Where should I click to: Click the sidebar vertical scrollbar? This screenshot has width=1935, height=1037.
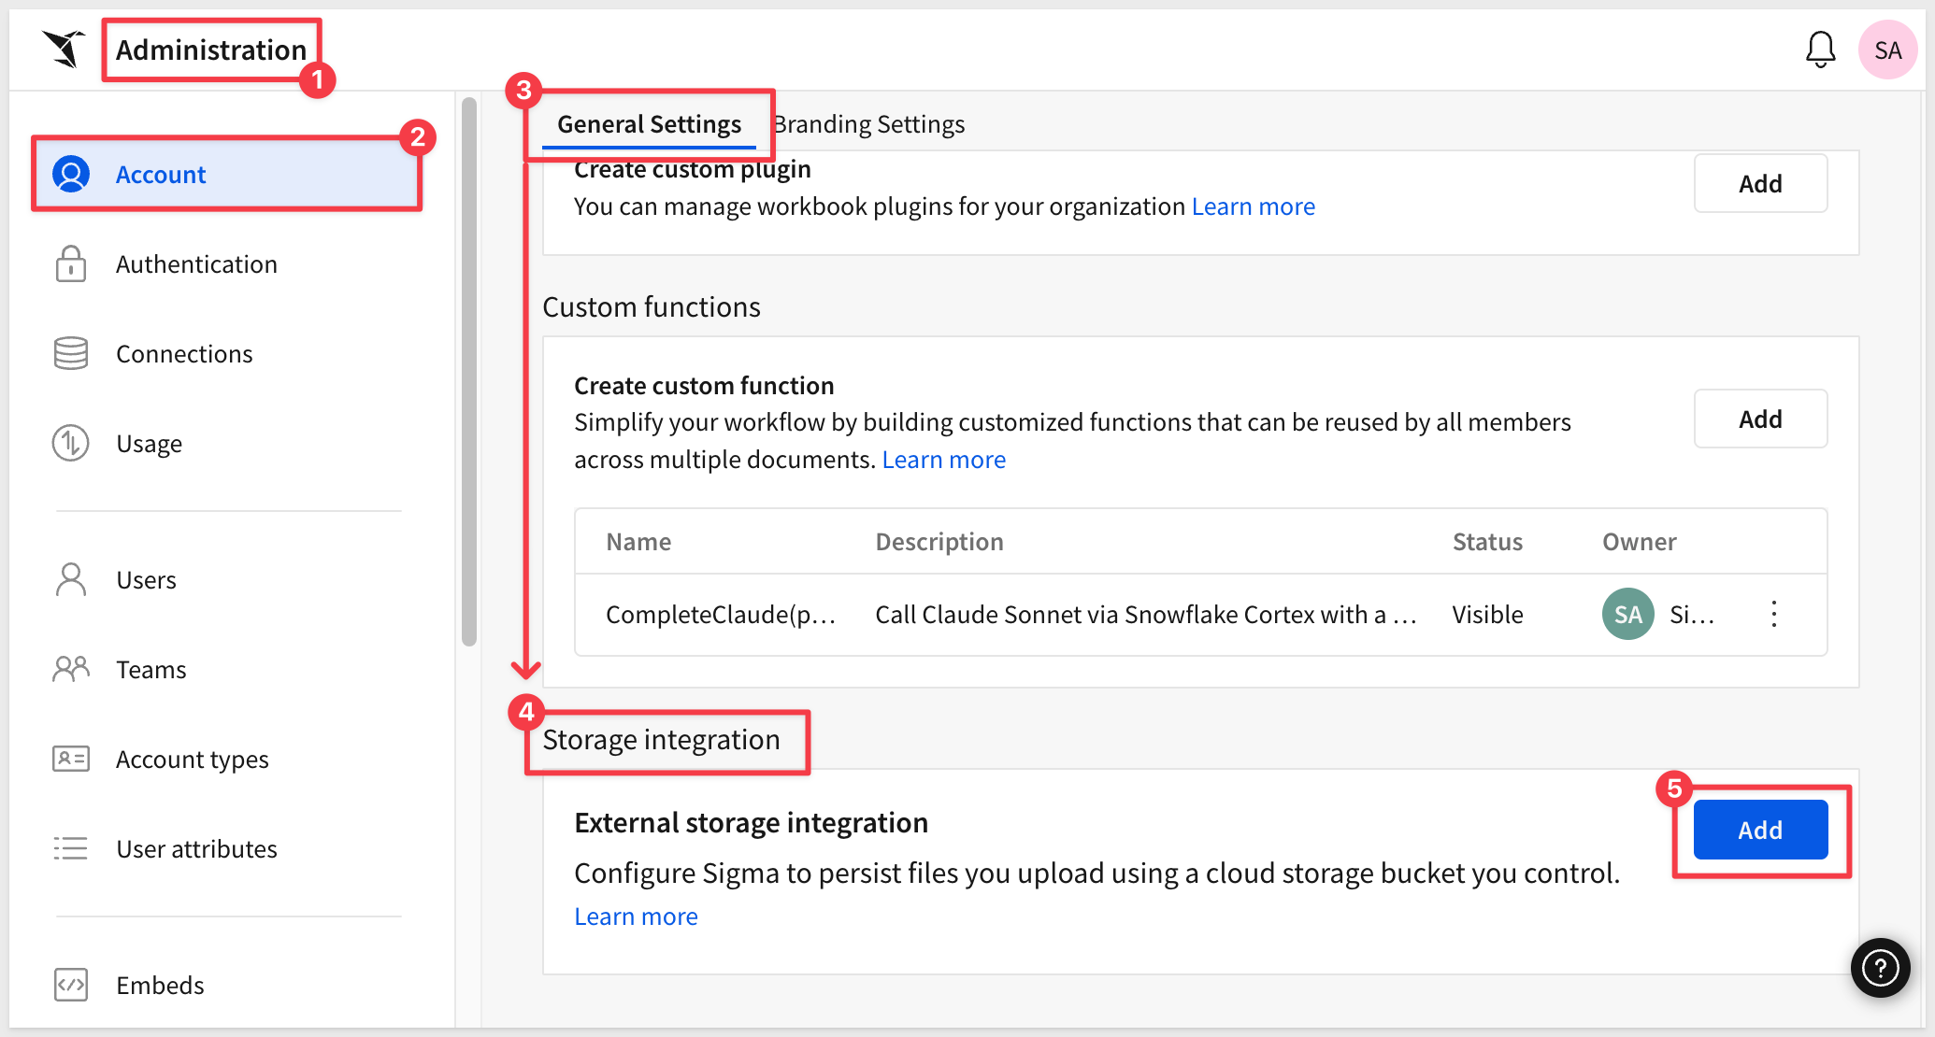(x=469, y=374)
